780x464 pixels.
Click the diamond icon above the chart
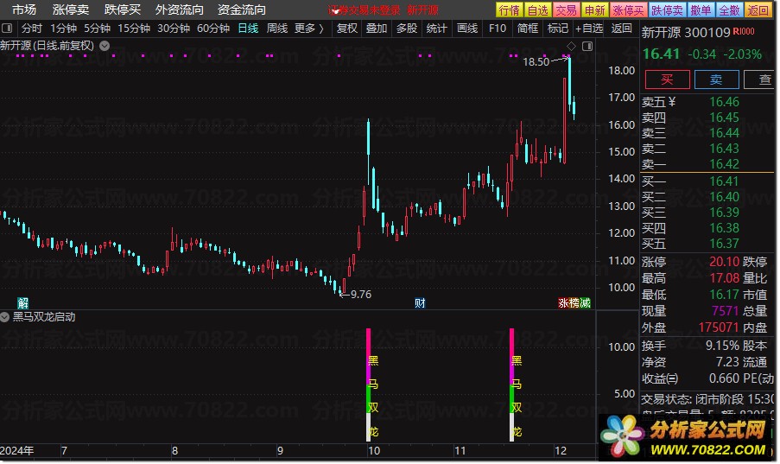[x=571, y=47]
